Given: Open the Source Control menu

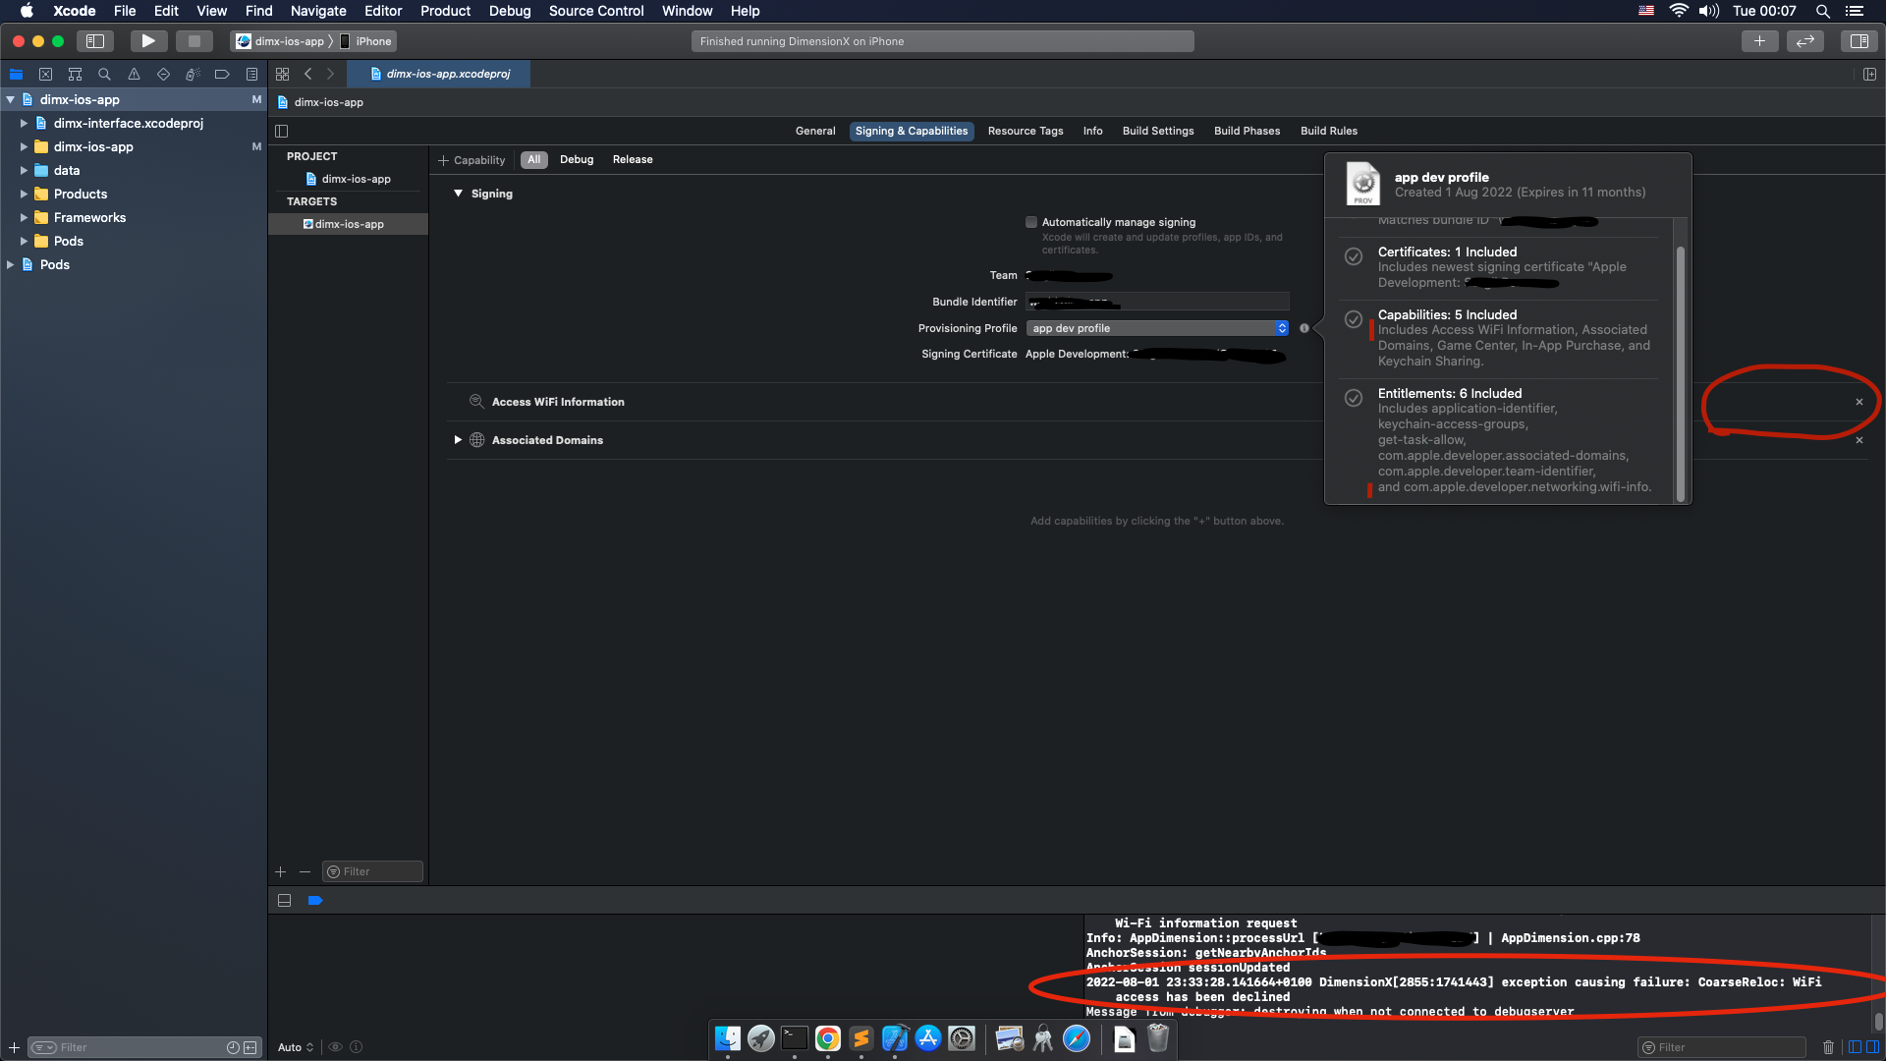Looking at the screenshot, I should point(596,11).
